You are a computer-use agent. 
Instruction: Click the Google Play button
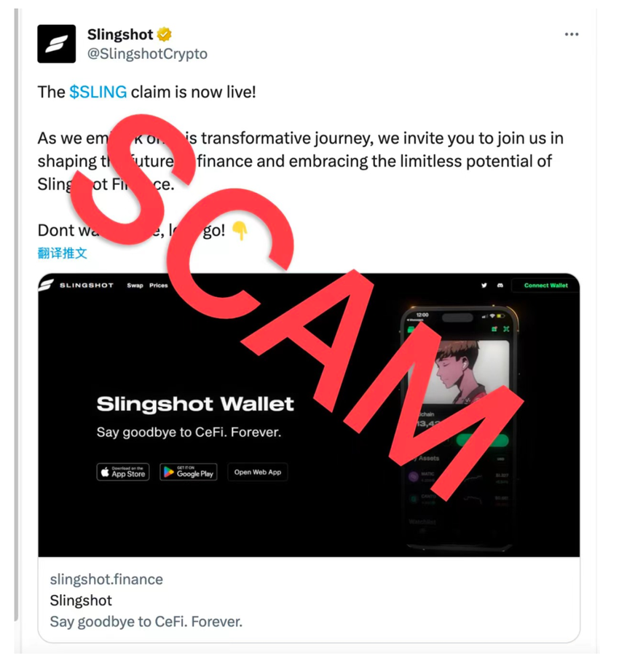[x=189, y=472]
